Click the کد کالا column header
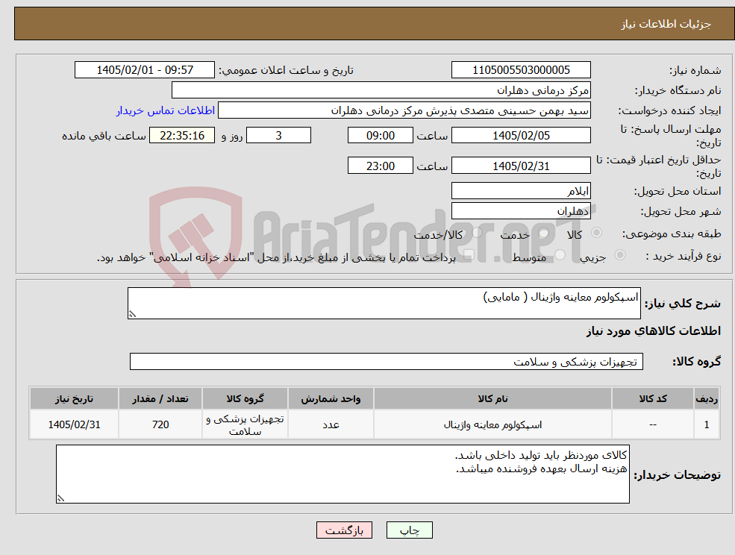This screenshot has height=555, width=735. click(652, 399)
